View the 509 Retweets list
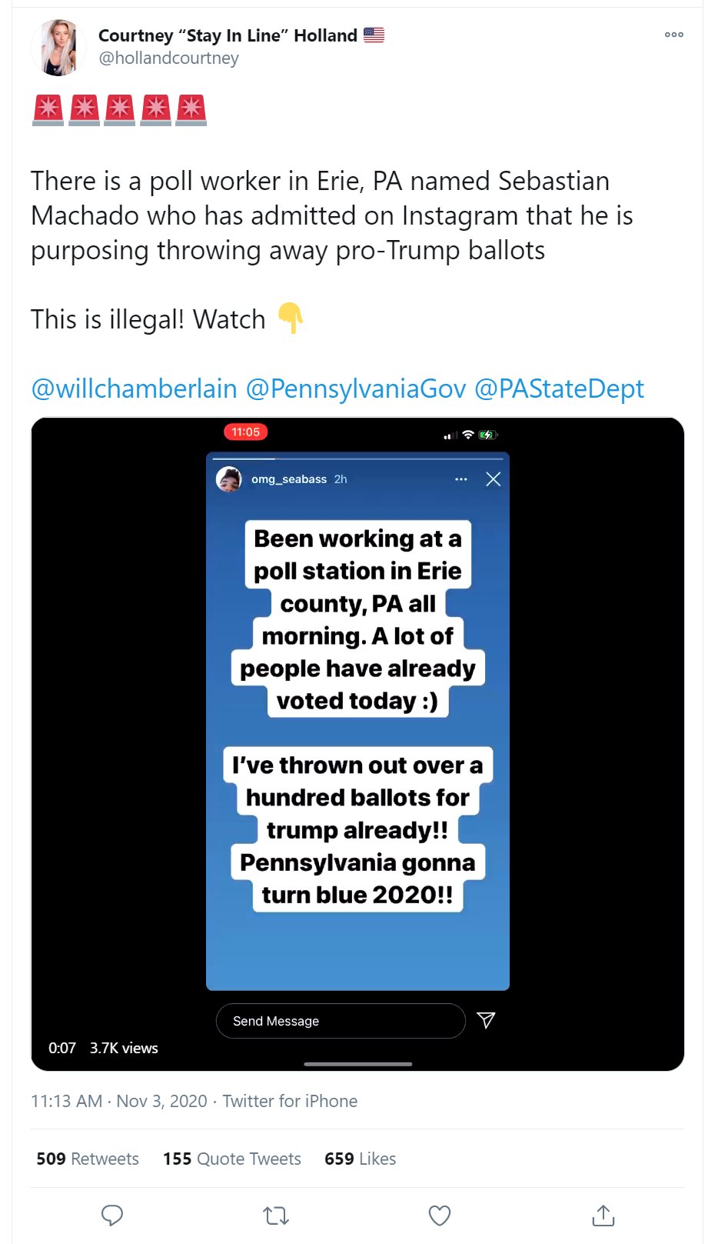This screenshot has height=1244, width=708. coord(88,1159)
